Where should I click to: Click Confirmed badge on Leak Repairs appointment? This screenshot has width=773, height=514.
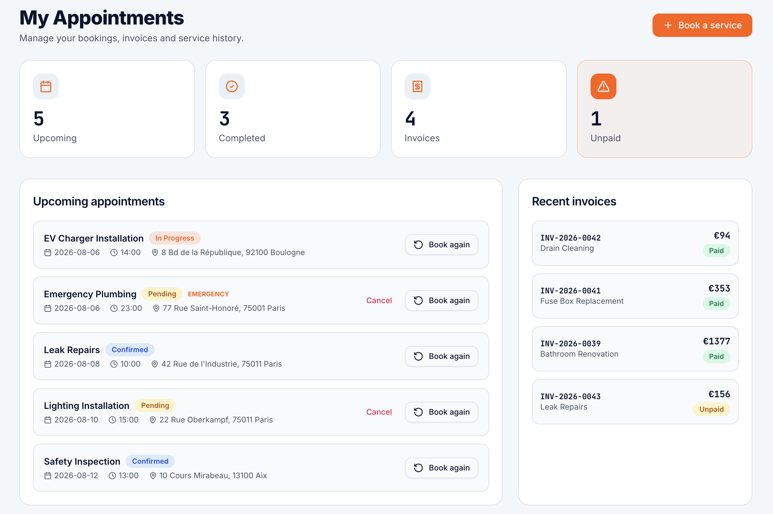(x=130, y=350)
